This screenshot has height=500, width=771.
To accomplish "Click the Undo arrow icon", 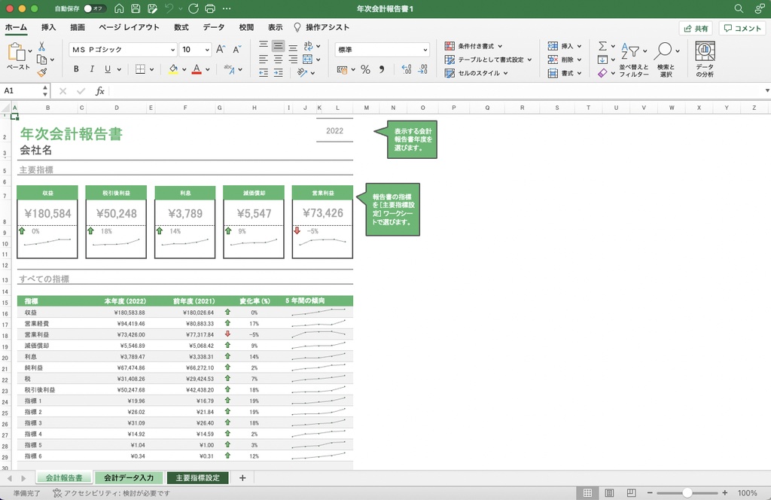I will pyautogui.click(x=169, y=8).
